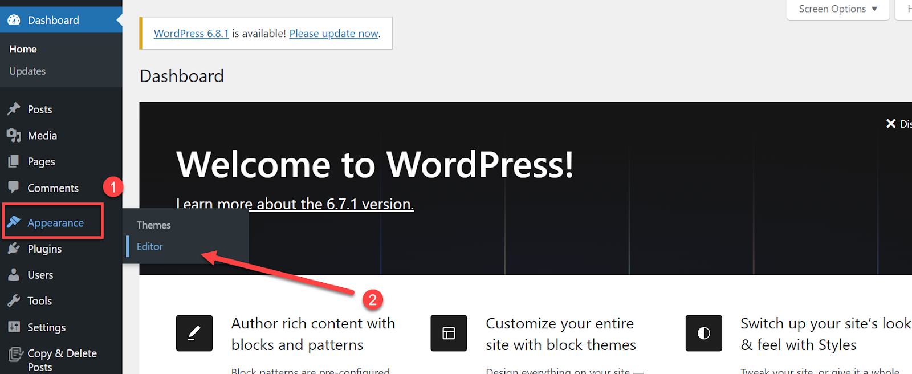The image size is (912, 374).
Task: Open the Screen Options dropdown
Action: click(x=838, y=9)
